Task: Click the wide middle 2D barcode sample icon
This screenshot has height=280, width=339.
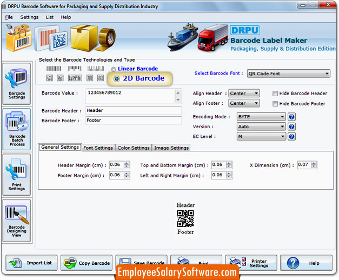Action: (x=75, y=78)
